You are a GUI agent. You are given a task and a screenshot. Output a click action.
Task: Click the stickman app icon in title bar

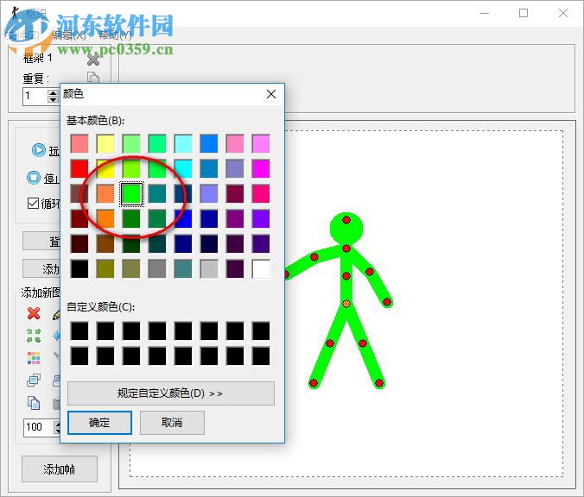pos(15,13)
